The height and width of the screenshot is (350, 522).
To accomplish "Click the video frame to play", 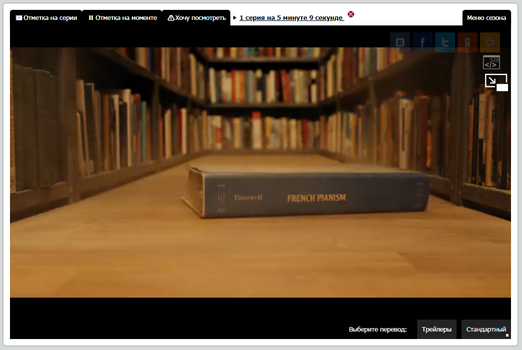I will [260, 172].
